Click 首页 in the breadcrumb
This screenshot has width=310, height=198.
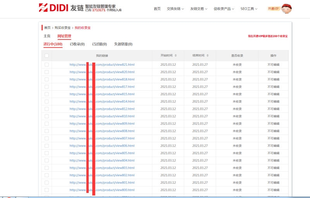click(x=47, y=28)
